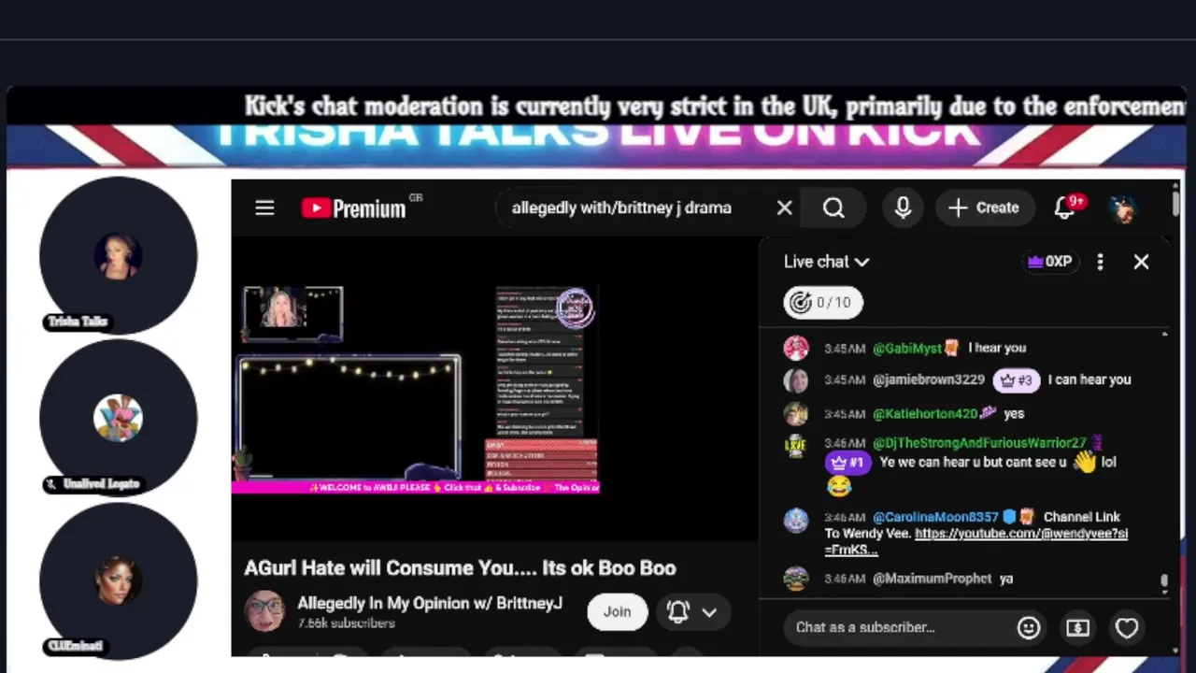1196x673 pixels.
Task: Open @CarolinaMoon8357's chat username
Action: coord(935,517)
